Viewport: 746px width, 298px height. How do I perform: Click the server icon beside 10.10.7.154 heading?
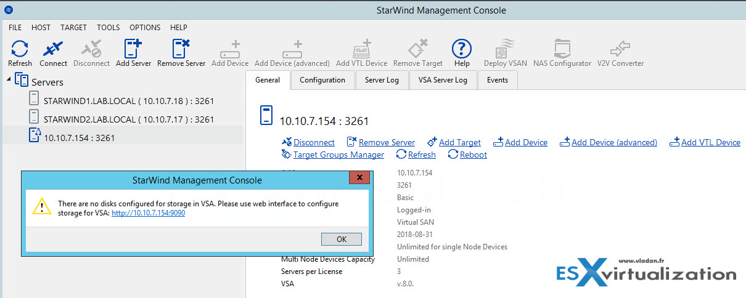pyautogui.click(x=266, y=116)
